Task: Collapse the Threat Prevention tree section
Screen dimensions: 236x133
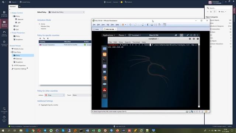Action: coord(11,33)
